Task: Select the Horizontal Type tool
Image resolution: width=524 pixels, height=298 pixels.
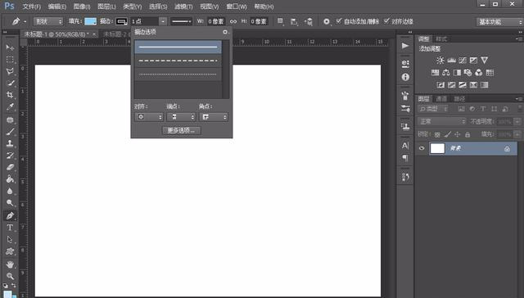Action: click(x=10, y=228)
